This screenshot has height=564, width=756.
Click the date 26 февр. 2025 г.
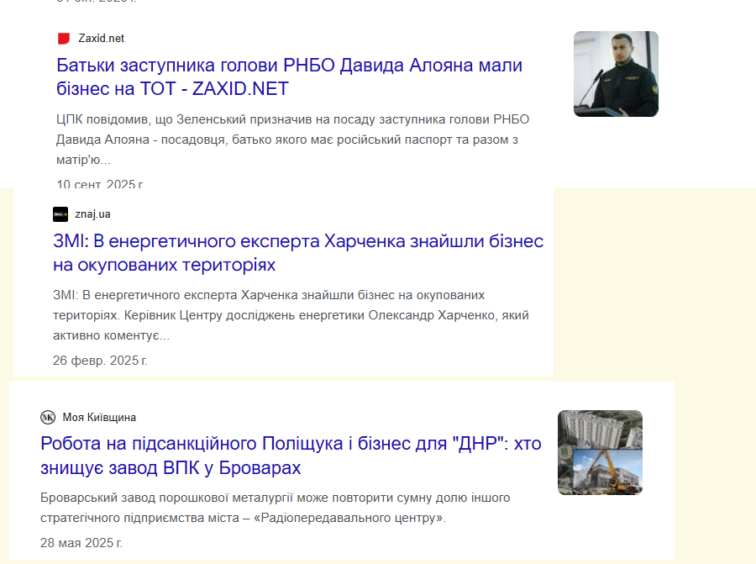100,361
